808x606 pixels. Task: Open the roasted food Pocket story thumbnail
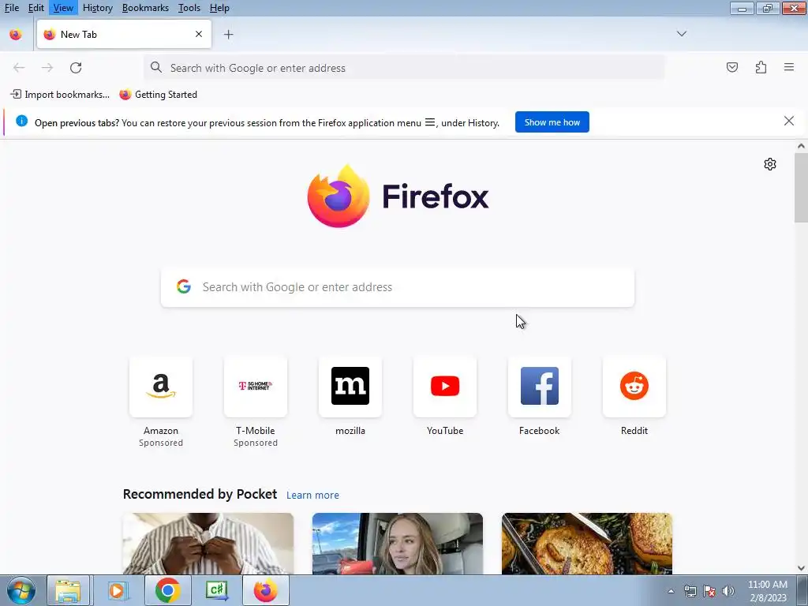point(587,544)
